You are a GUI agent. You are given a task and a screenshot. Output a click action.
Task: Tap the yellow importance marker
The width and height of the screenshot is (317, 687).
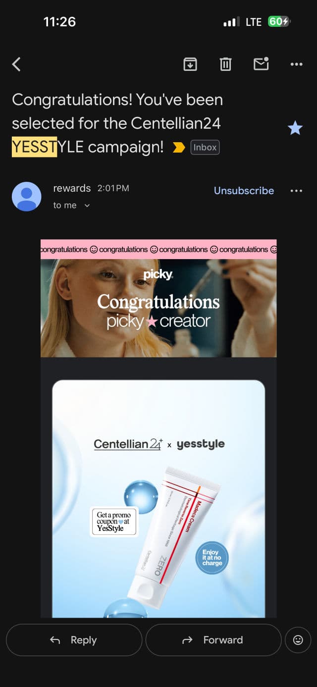[178, 147]
